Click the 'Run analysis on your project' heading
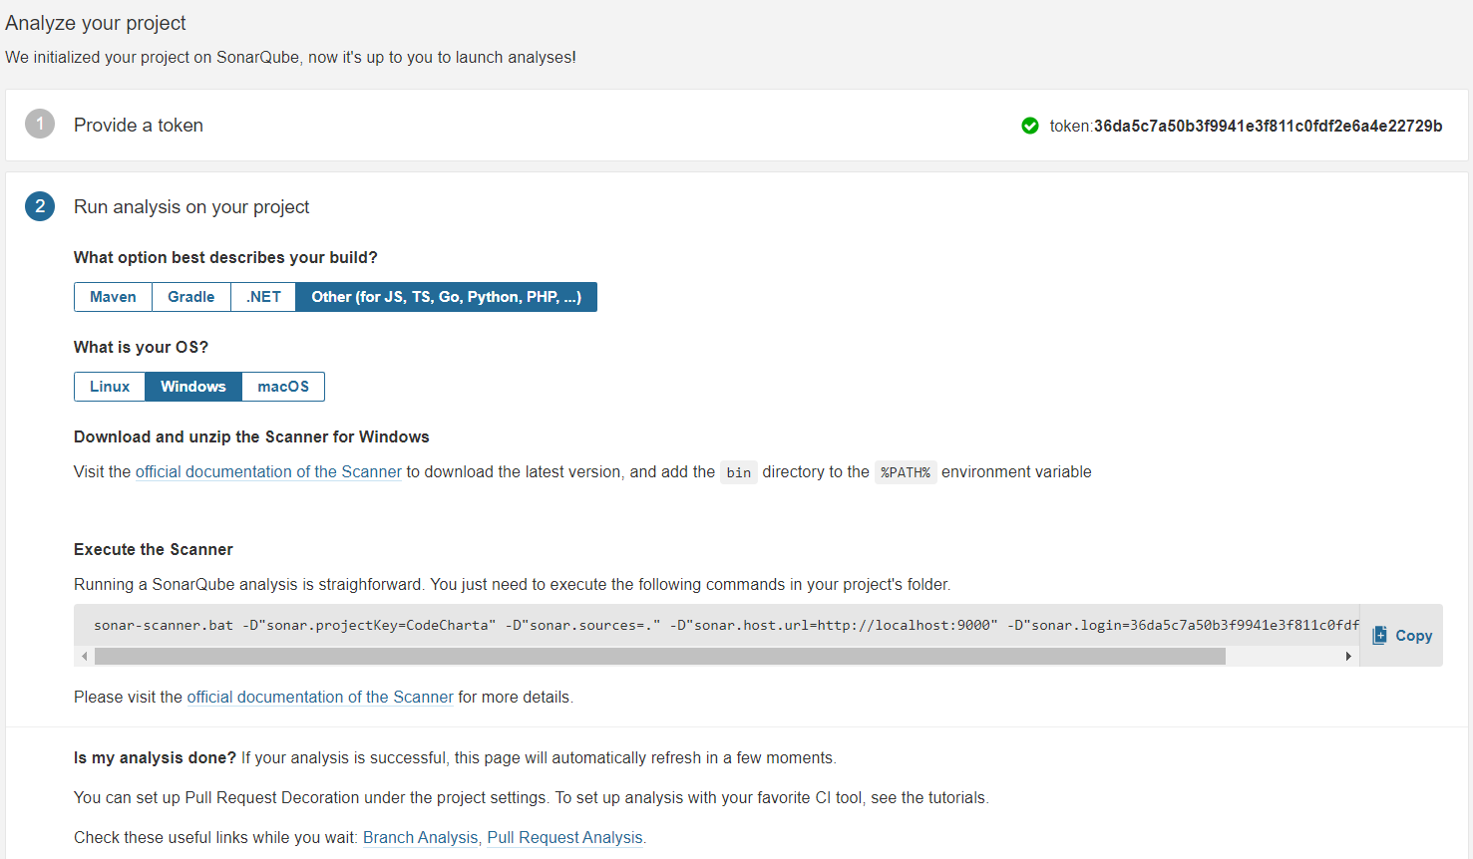Viewport: 1473px width, 859px height. [x=191, y=207]
